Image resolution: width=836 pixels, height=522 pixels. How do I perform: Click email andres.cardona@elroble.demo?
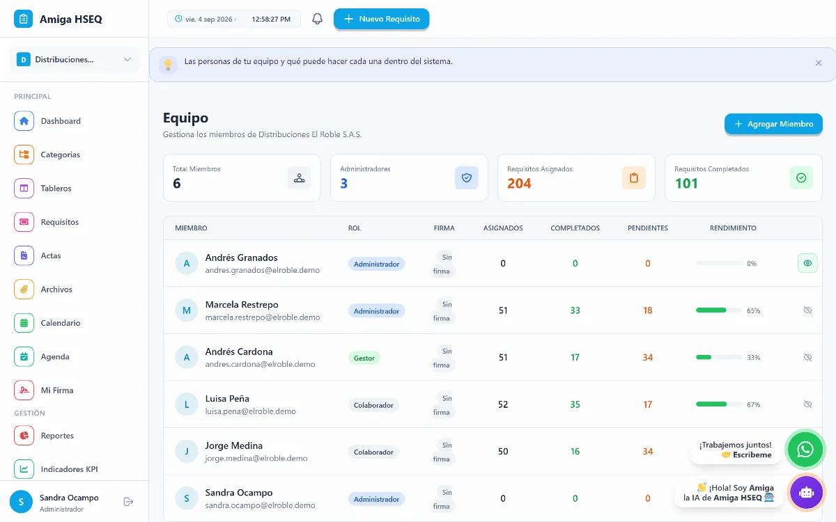(261, 364)
